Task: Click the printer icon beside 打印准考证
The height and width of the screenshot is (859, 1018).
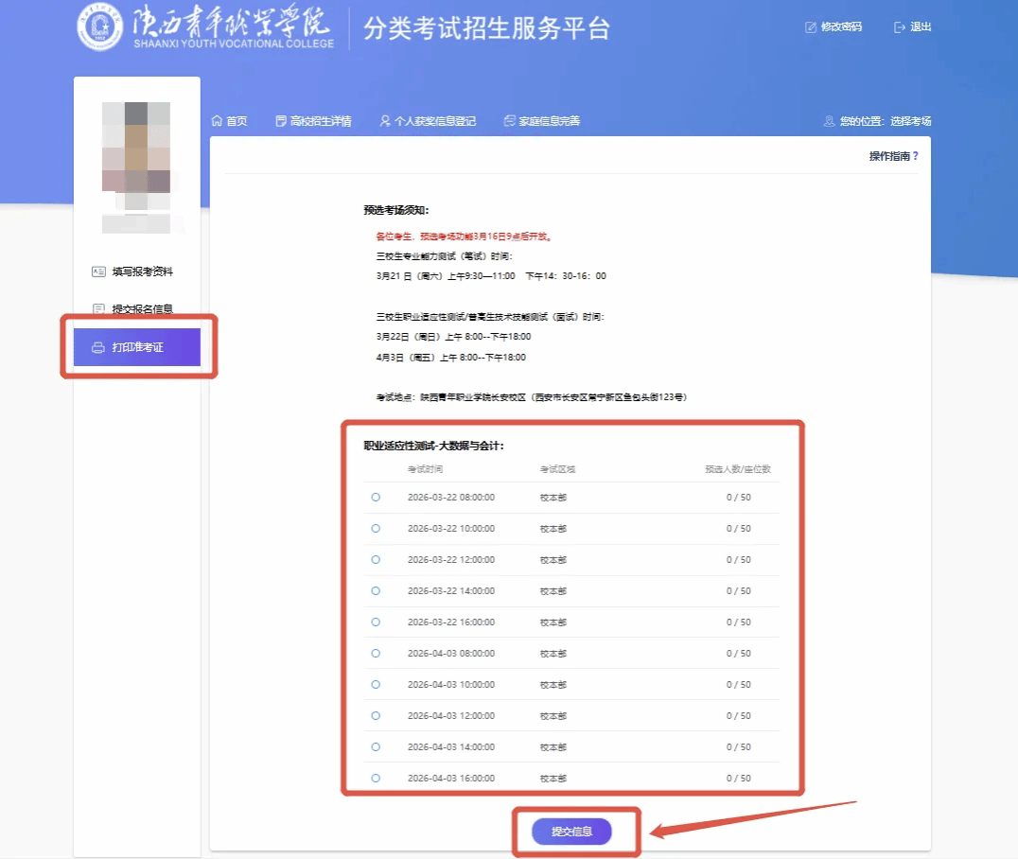Action: 97,347
